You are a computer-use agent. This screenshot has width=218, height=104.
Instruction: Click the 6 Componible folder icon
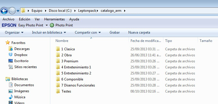58,79
